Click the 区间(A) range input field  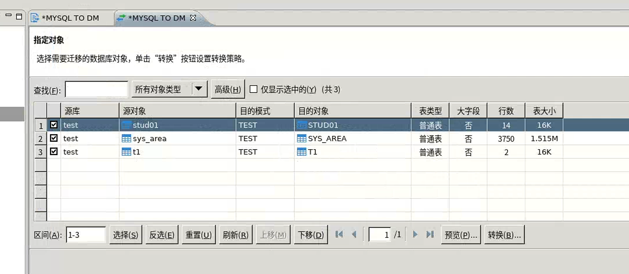click(x=86, y=235)
